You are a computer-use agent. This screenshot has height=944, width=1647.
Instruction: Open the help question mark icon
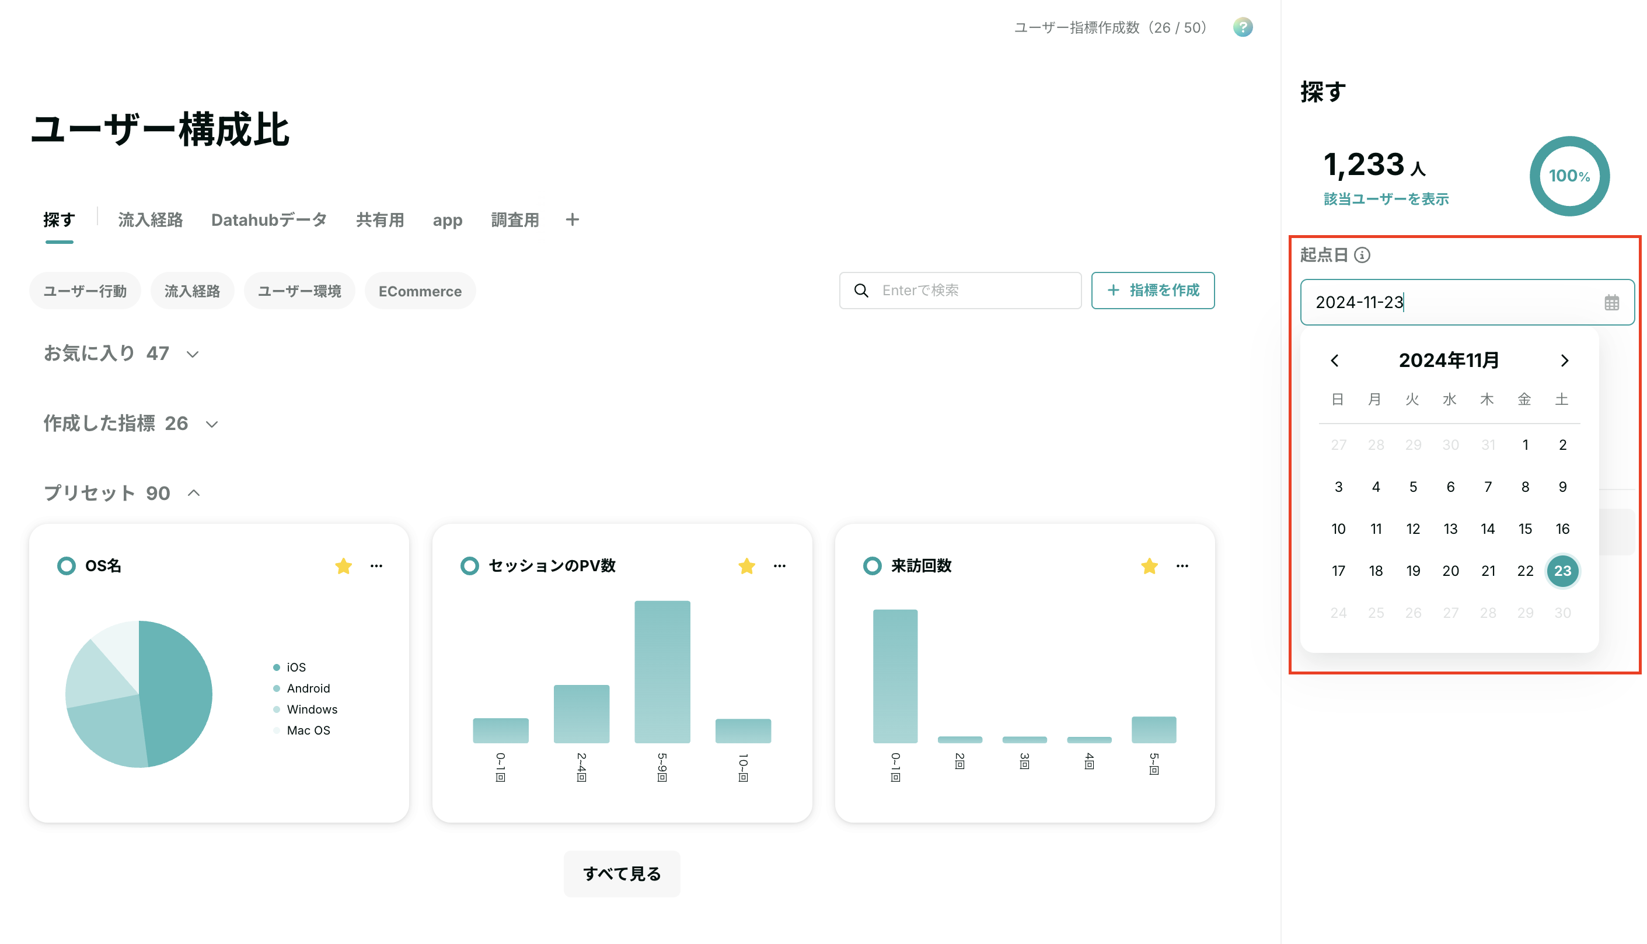point(1243,27)
